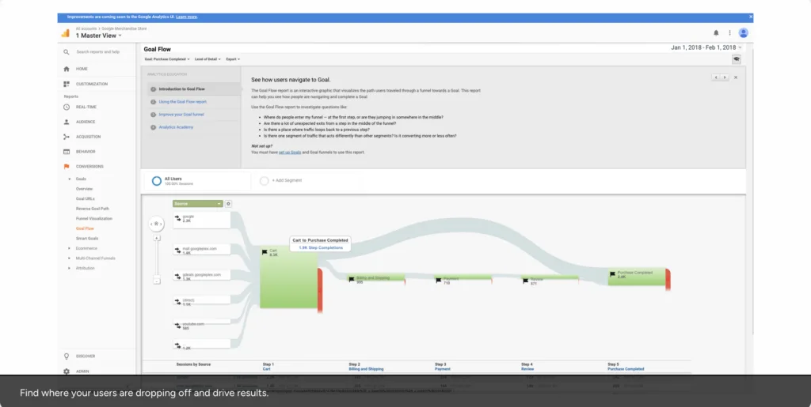
Task: Open the three-dot more options menu
Action: coord(729,32)
